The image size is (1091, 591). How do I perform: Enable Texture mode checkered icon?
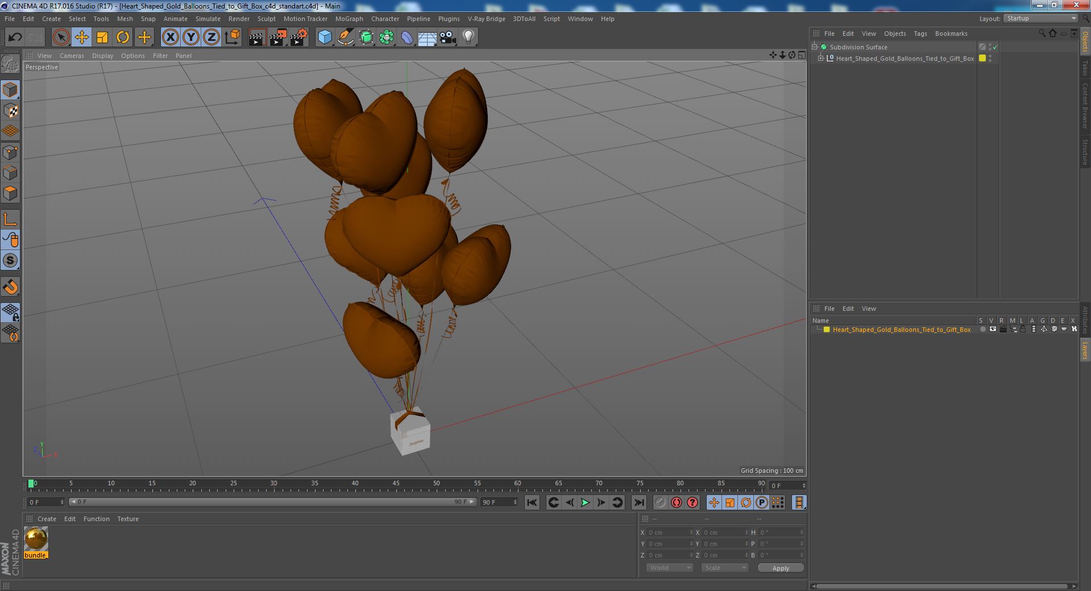point(10,111)
